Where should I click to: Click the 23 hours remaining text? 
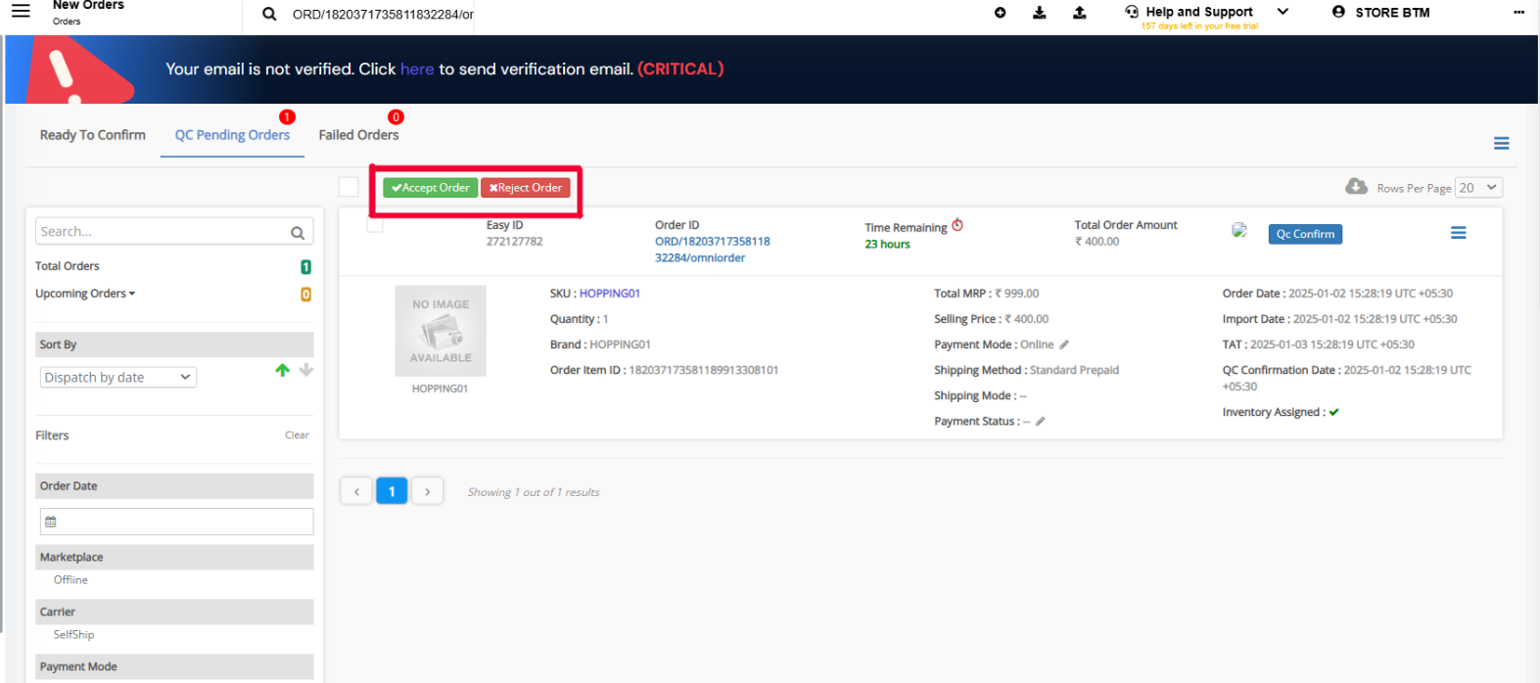click(887, 245)
